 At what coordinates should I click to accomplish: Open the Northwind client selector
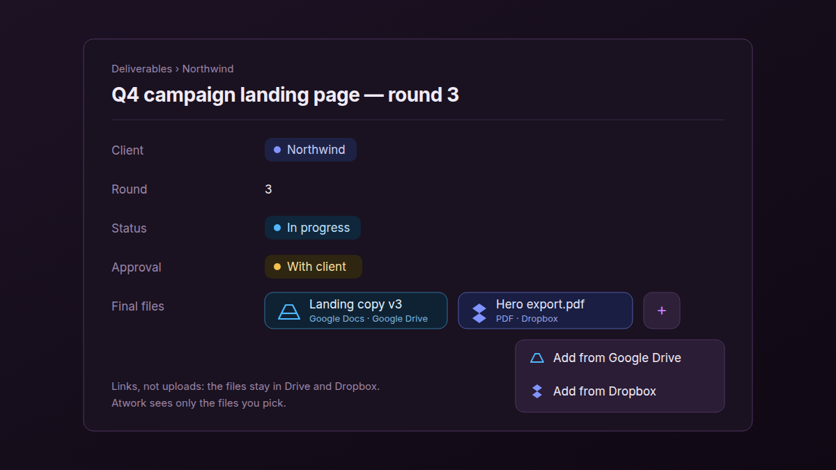(x=311, y=150)
